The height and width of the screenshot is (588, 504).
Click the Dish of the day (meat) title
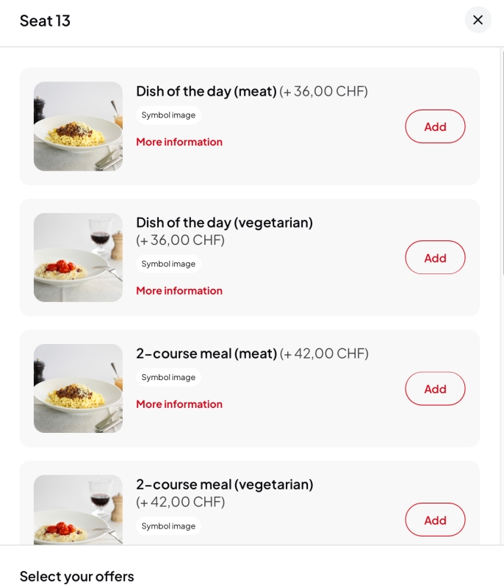tap(206, 91)
